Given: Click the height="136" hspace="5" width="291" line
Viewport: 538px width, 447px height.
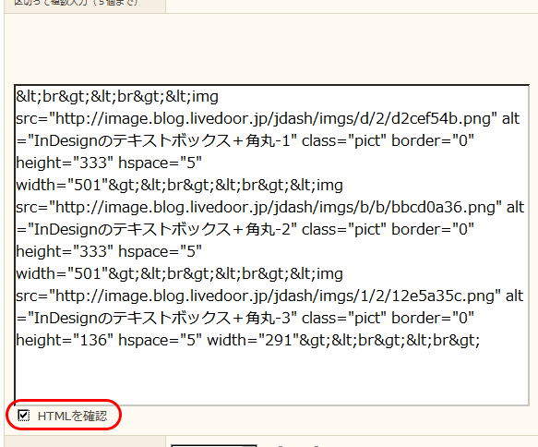Looking at the screenshot, I should point(247,340).
